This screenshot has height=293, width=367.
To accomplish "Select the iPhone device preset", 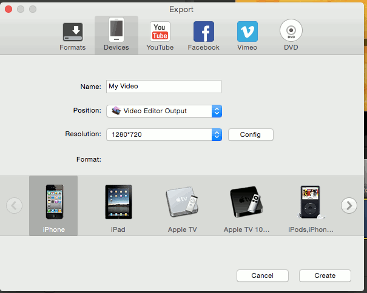I will pos(53,206).
